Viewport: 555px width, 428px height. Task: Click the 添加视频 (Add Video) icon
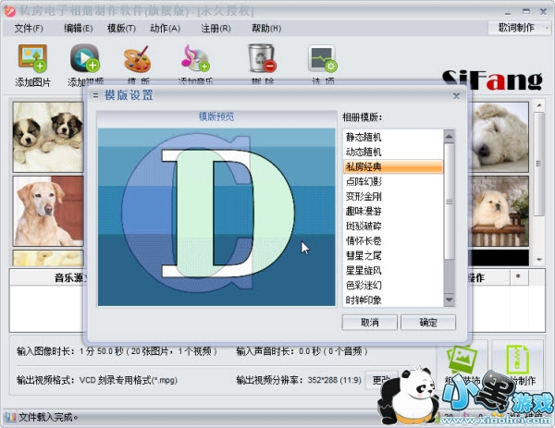[84, 59]
